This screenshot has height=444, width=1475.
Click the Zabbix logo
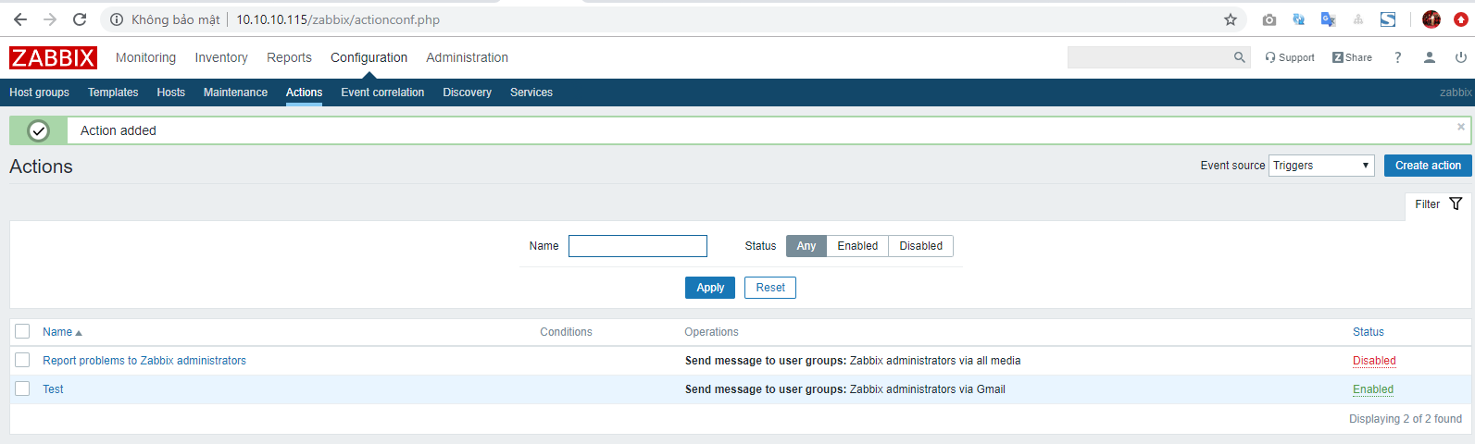pyautogui.click(x=53, y=57)
